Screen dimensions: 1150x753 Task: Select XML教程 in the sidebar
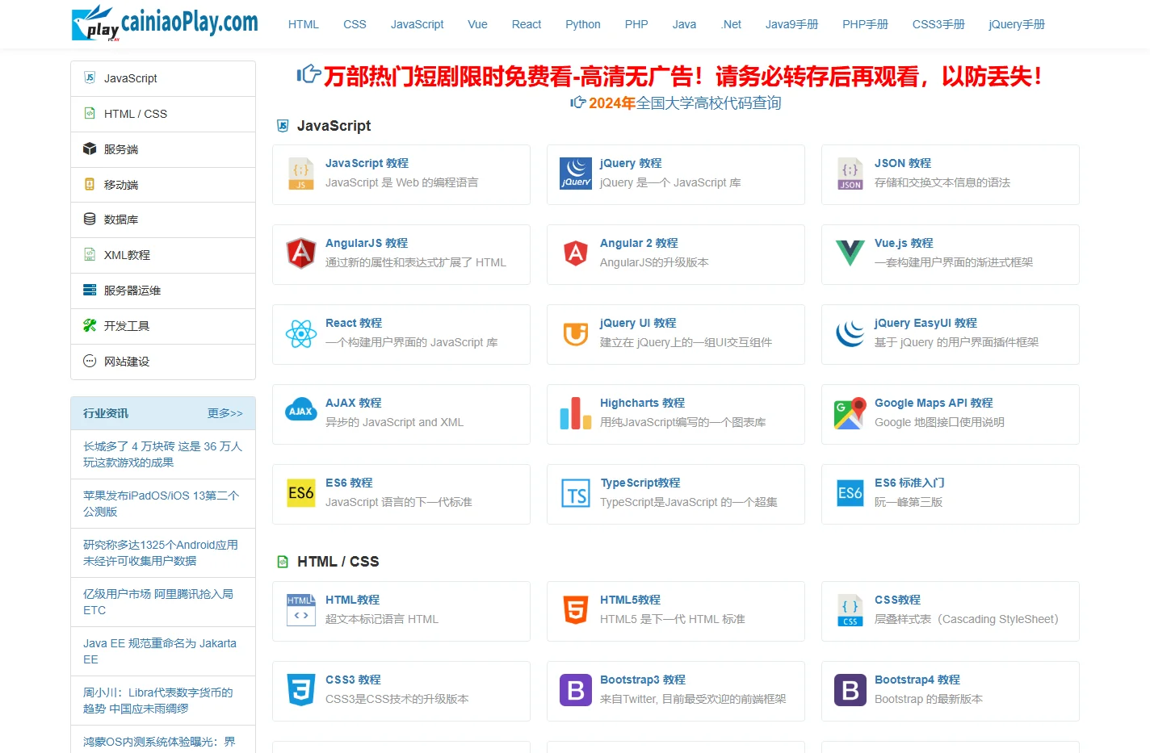click(163, 255)
